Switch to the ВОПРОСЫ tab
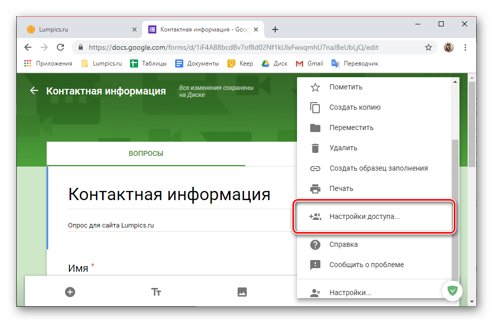 [x=146, y=153]
